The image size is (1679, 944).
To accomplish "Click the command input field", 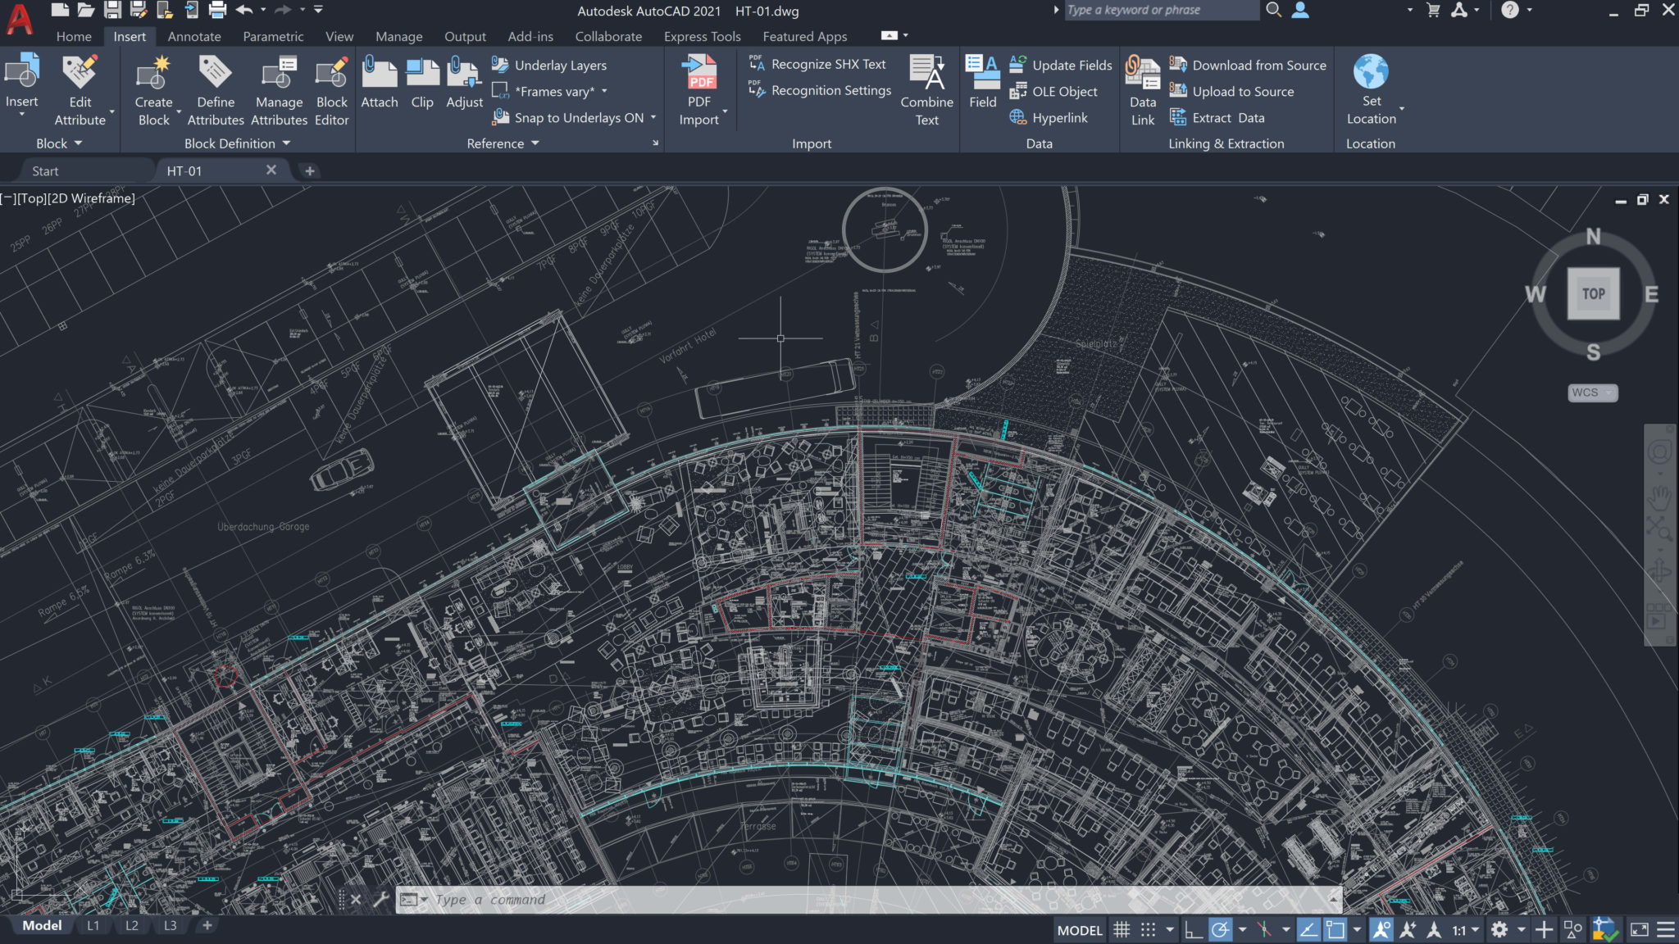I will click(x=870, y=899).
